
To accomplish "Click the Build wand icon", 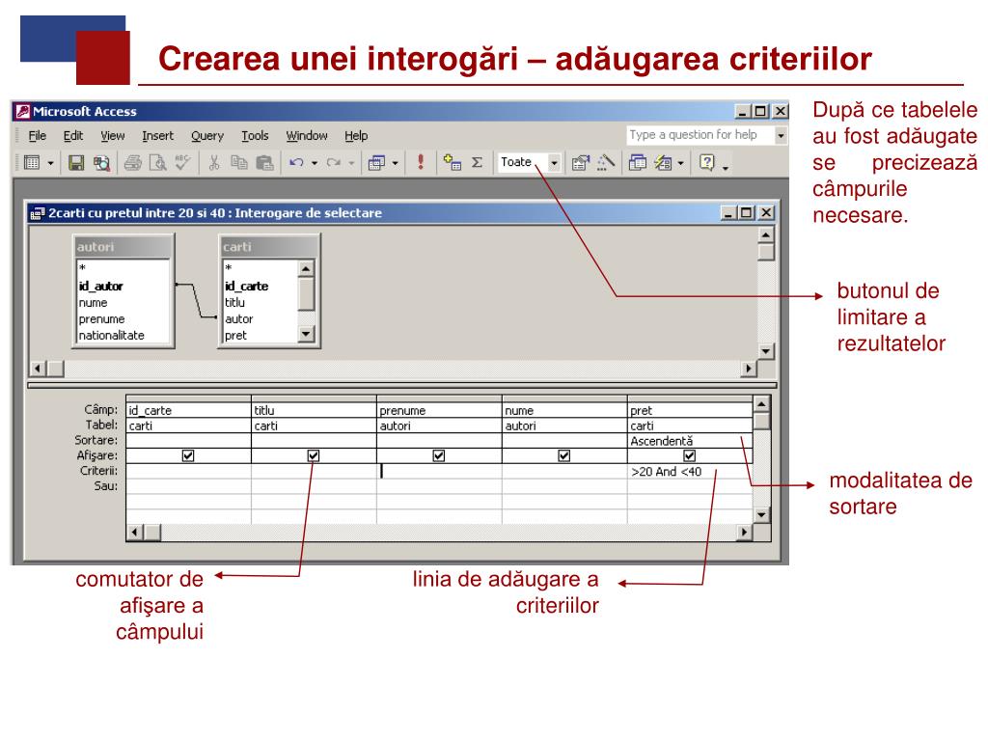I will 606,162.
